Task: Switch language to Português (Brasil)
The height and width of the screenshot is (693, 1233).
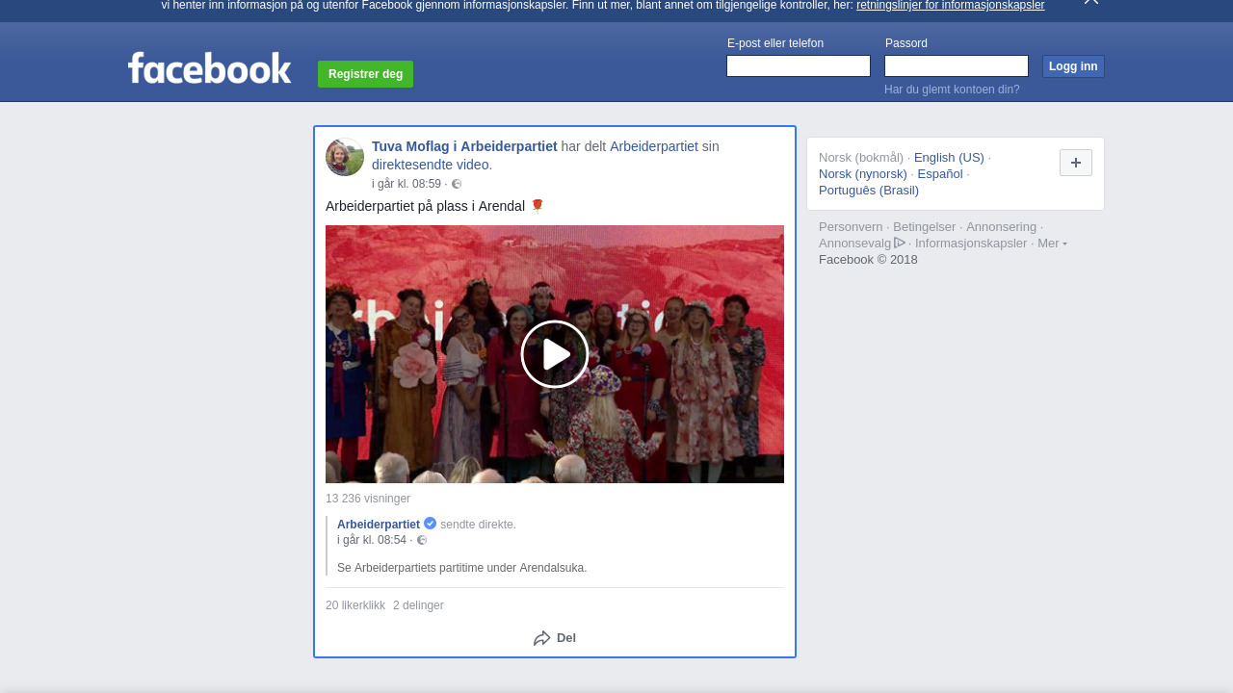Action: pos(869,191)
